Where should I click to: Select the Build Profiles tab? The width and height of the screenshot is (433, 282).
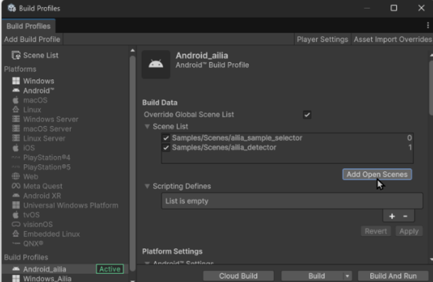point(28,26)
